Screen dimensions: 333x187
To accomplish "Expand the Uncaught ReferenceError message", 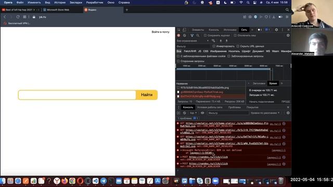I will (x=181, y=150).
